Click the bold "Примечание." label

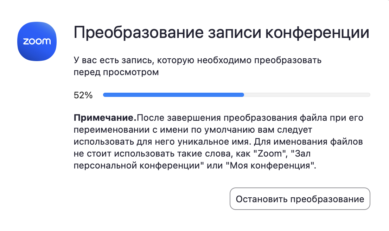pos(105,118)
